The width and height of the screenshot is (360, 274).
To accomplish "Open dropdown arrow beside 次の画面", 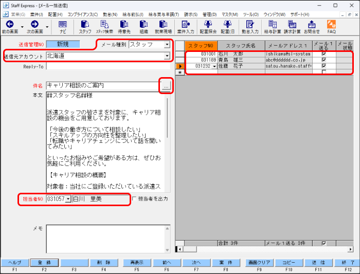I will pyautogui.click(x=47, y=27).
